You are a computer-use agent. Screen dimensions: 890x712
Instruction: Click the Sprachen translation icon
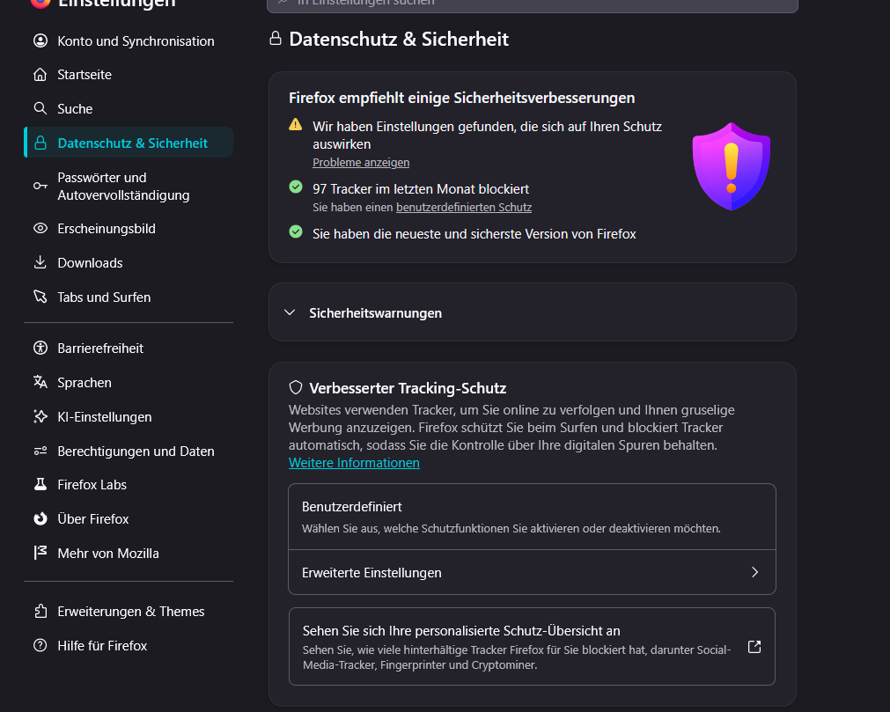40,382
